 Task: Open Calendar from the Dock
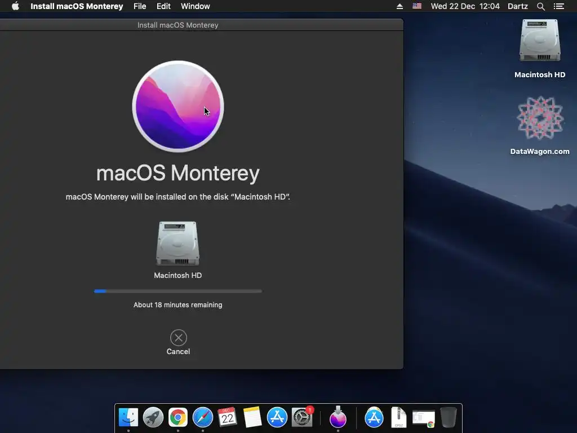(227, 418)
